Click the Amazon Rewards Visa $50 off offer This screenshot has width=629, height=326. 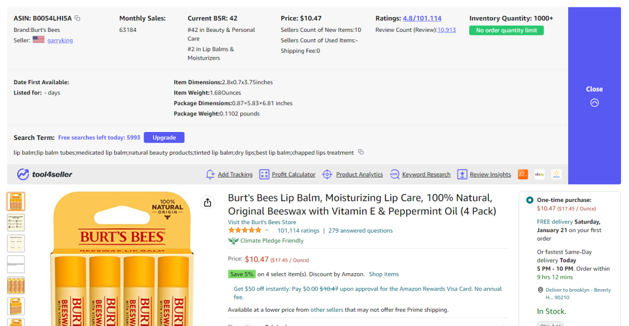pos(367,293)
